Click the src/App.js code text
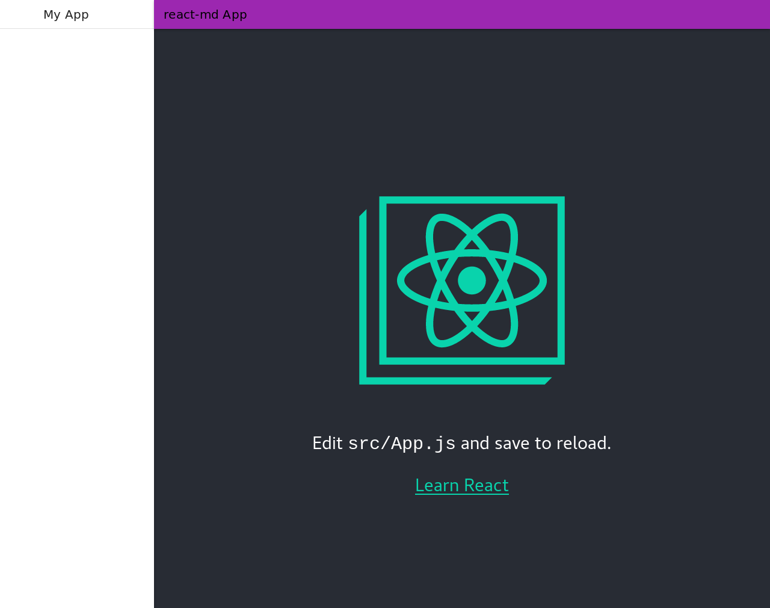 pyautogui.click(x=402, y=444)
